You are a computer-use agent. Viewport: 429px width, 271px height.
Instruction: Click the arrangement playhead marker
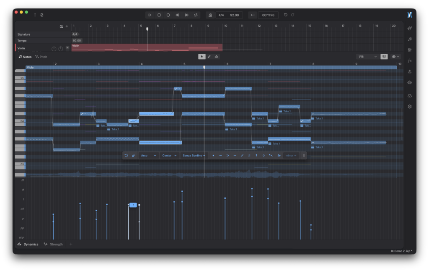(x=147, y=29)
